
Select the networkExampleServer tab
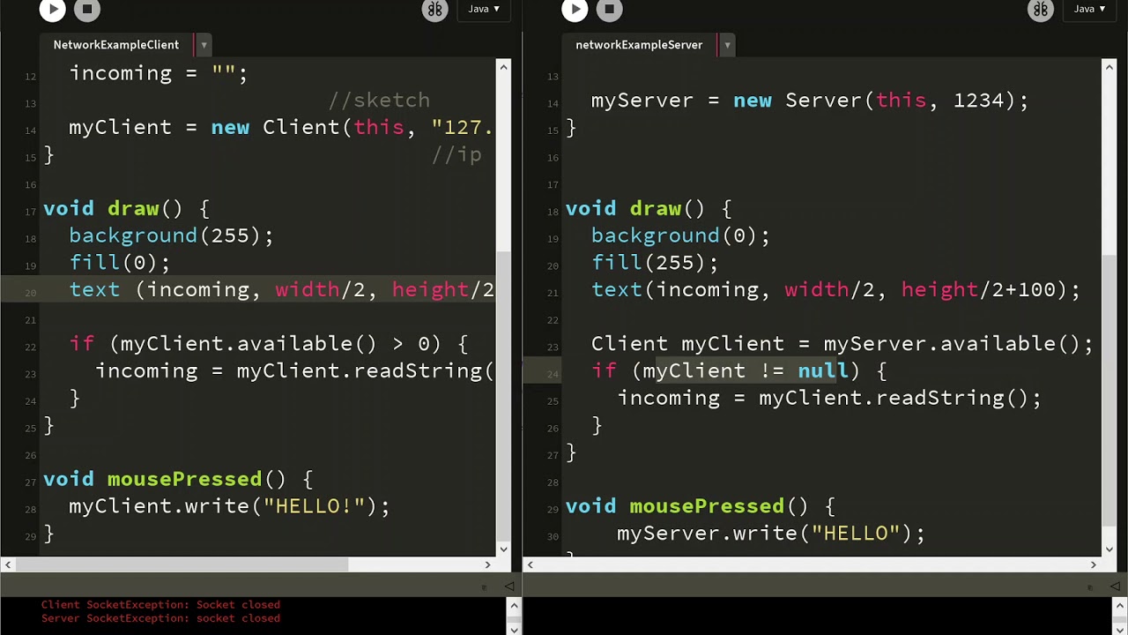639,45
